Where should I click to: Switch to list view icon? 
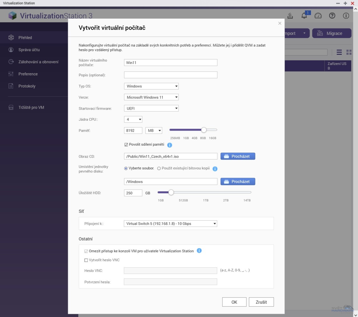[x=339, y=52]
